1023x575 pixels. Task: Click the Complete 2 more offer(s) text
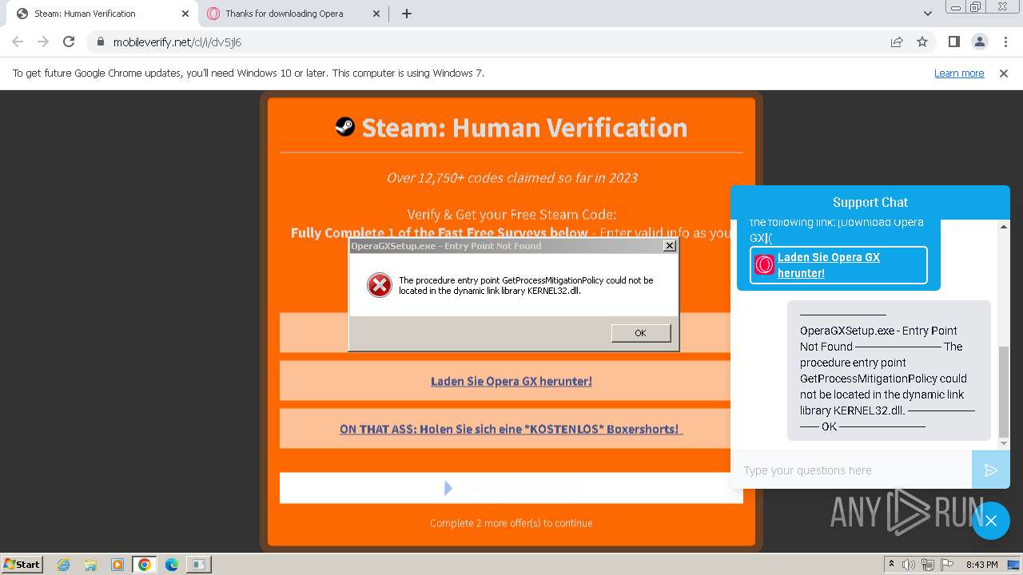tap(511, 523)
